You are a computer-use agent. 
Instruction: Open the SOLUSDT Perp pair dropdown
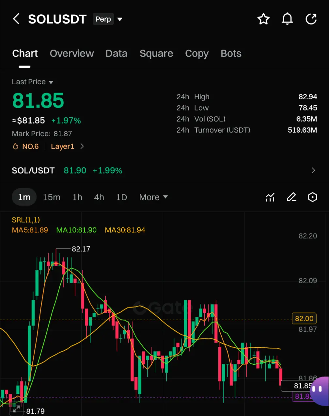click(x=120, y=19)
